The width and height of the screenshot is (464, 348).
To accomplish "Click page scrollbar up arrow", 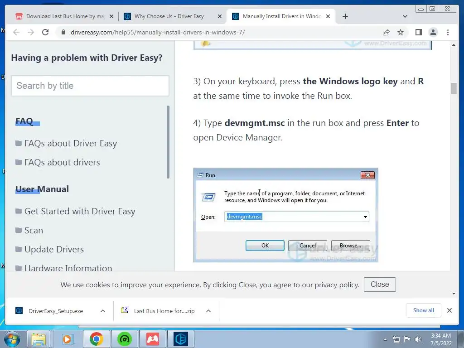I will 454,45.
